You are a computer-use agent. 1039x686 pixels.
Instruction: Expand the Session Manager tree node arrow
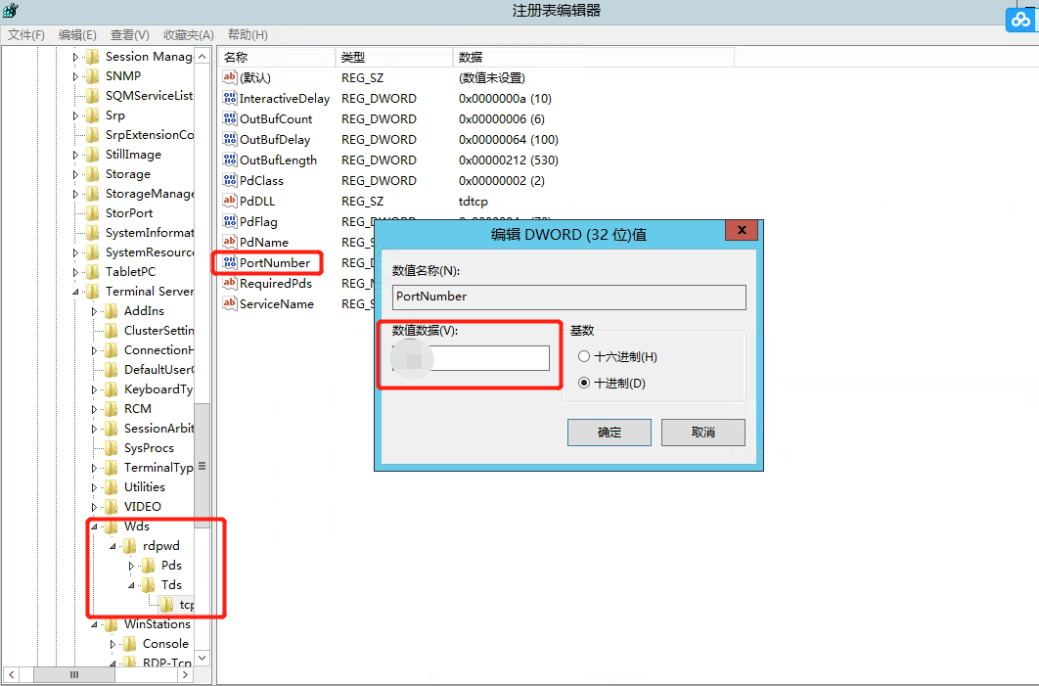point(75,57)
